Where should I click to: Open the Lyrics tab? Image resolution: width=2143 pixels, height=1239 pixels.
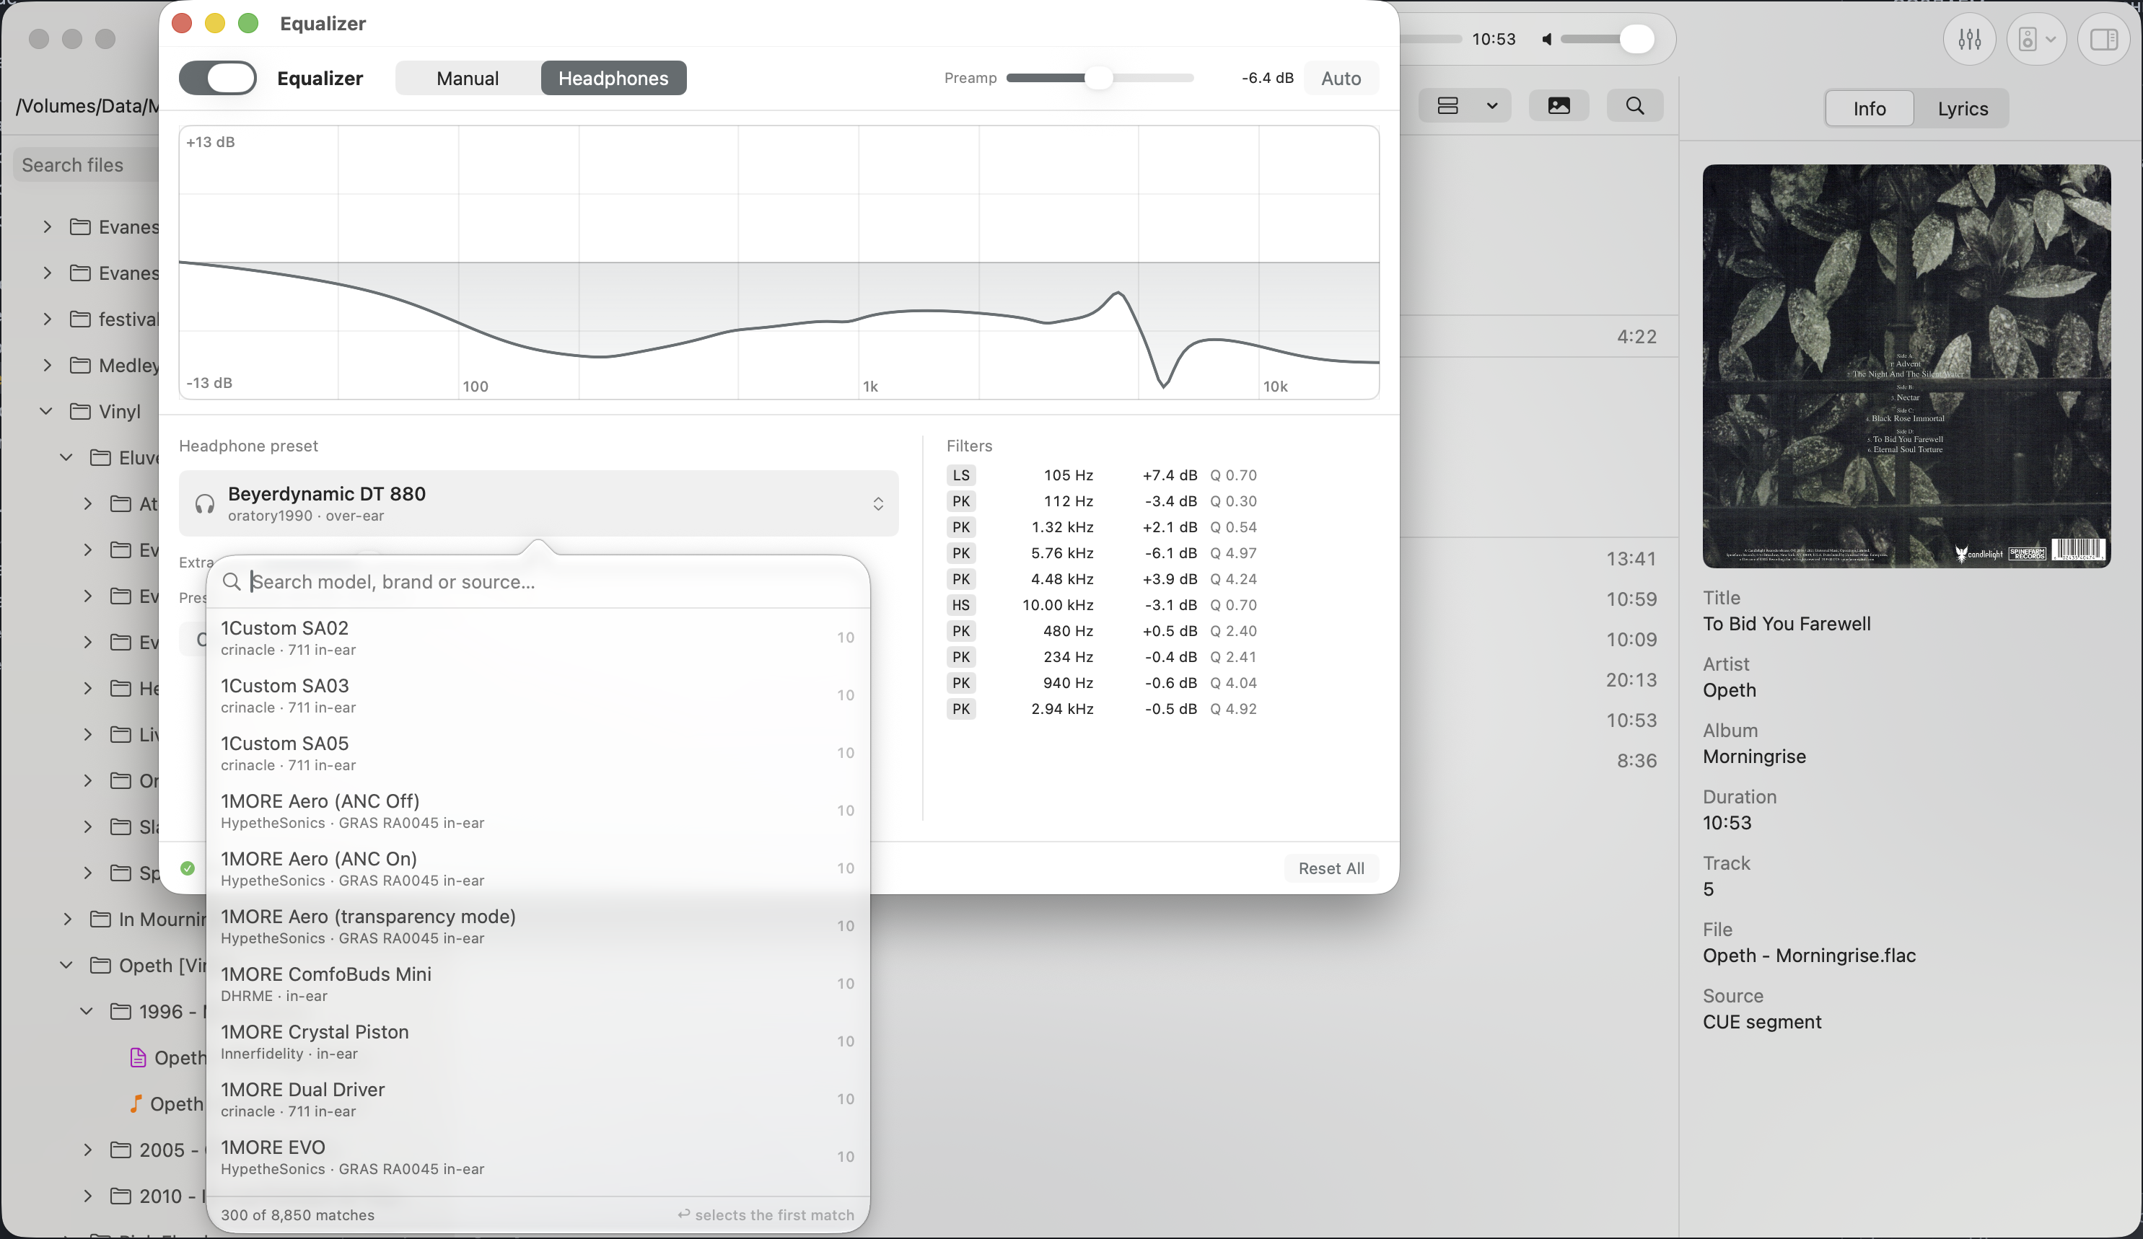click(1963, 109)
